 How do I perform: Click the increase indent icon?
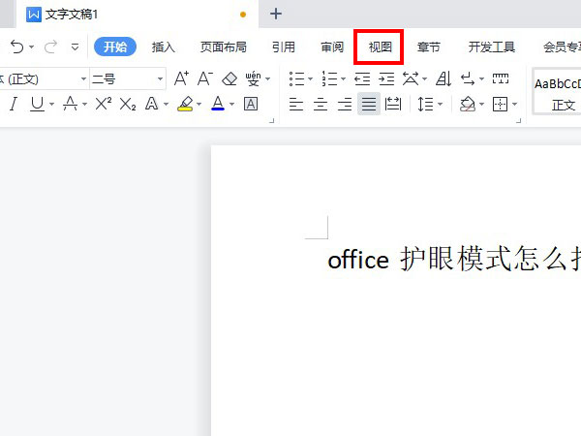click(x=385, y=78)
